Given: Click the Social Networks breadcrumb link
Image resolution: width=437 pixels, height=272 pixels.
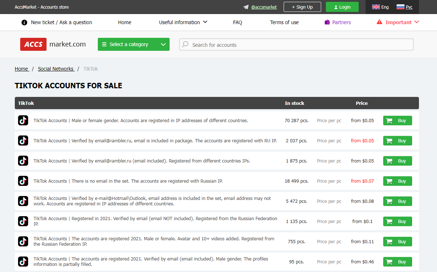Looking at the screenshot, I should [56, 69].
